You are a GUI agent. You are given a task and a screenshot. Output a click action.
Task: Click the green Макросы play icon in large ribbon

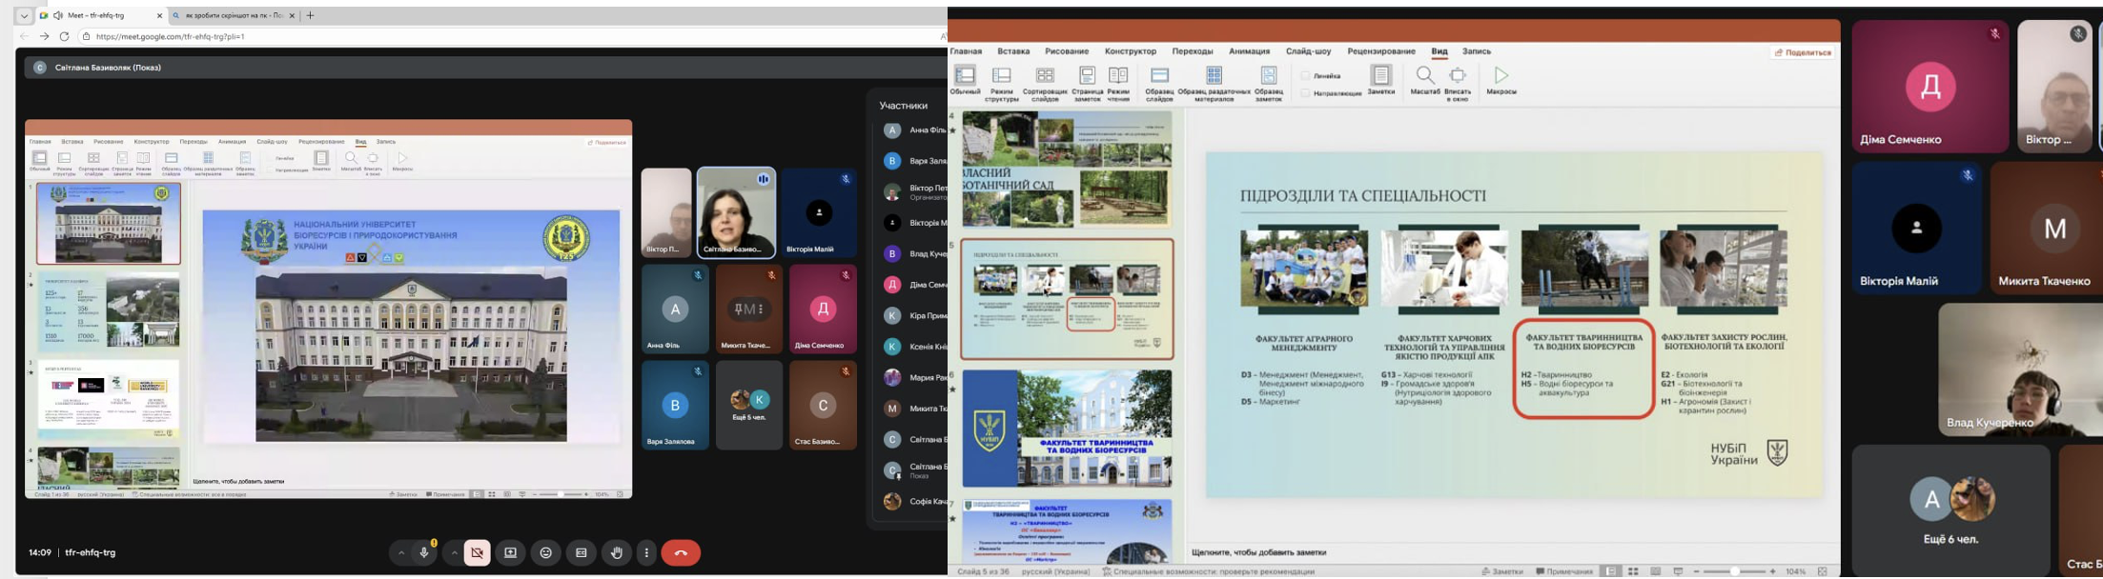tap(1501, 75)
